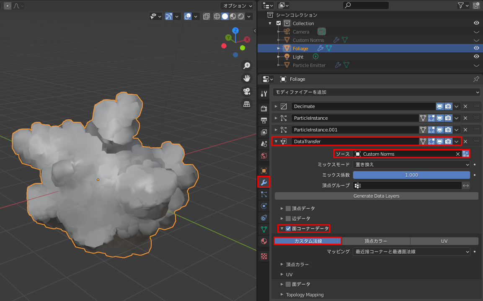
Task: Click the viewport pan hand icon
Action: point(247,78)
